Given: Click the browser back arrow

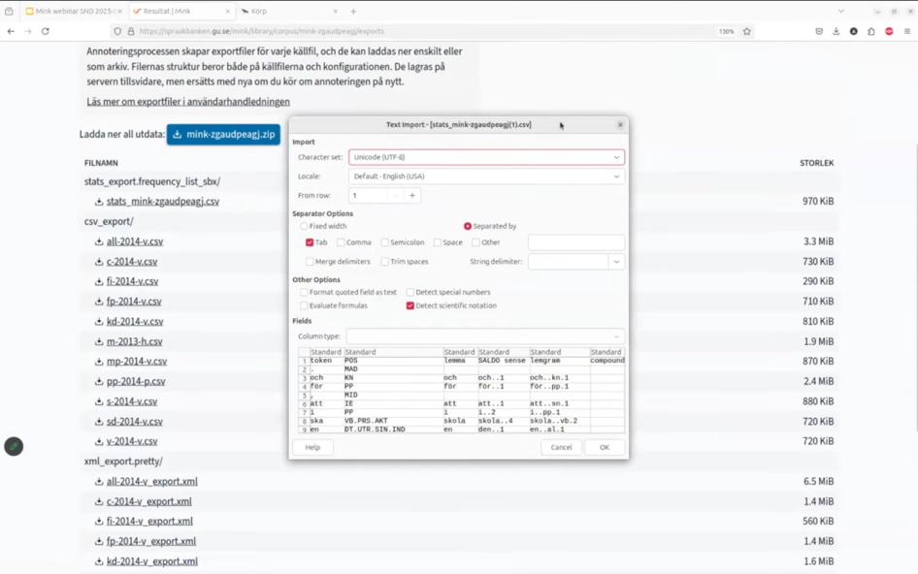Looking at the screenshot, I should click(x=11, y=31).
